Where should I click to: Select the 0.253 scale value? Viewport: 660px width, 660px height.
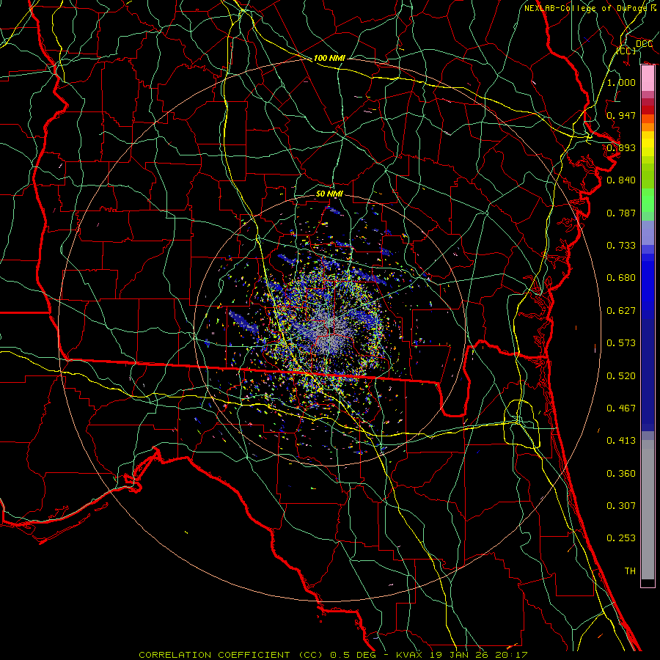click(x=621, y=538)
